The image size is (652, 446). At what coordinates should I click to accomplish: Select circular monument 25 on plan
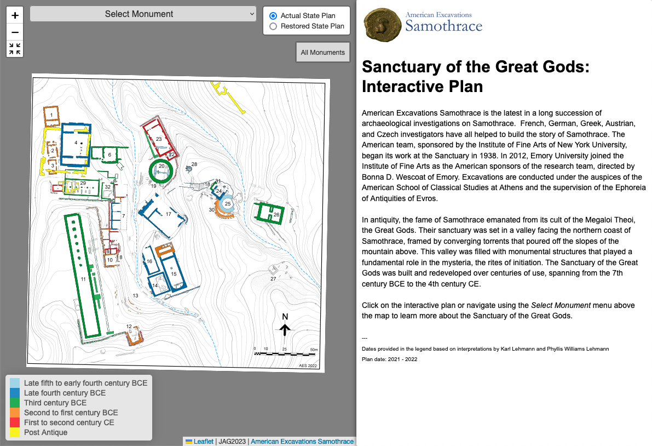[x=228, y=204]
